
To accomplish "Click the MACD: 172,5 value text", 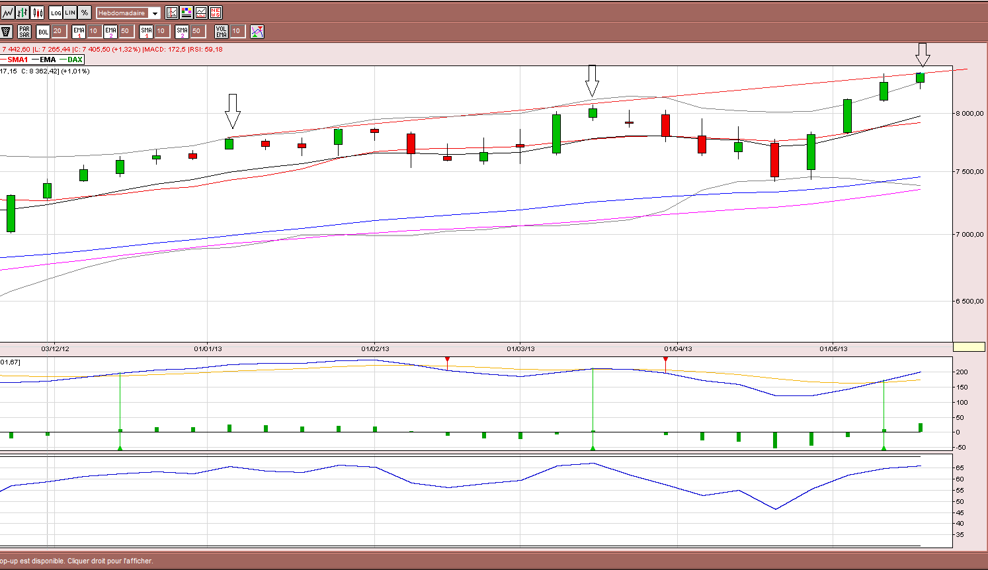I will [x=165, y=49].
